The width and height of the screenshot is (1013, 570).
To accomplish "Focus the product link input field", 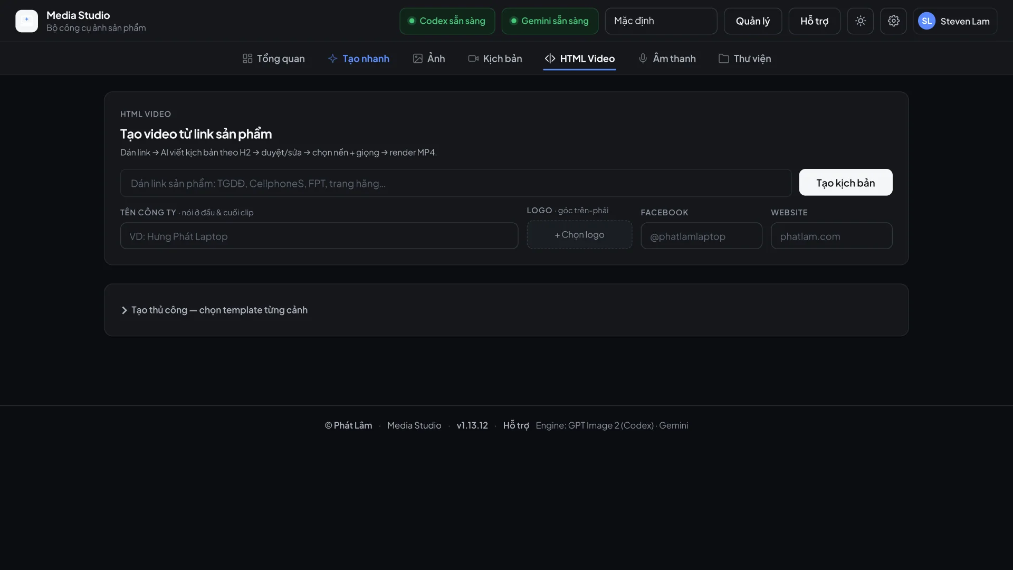I will [x=456, y=183].
